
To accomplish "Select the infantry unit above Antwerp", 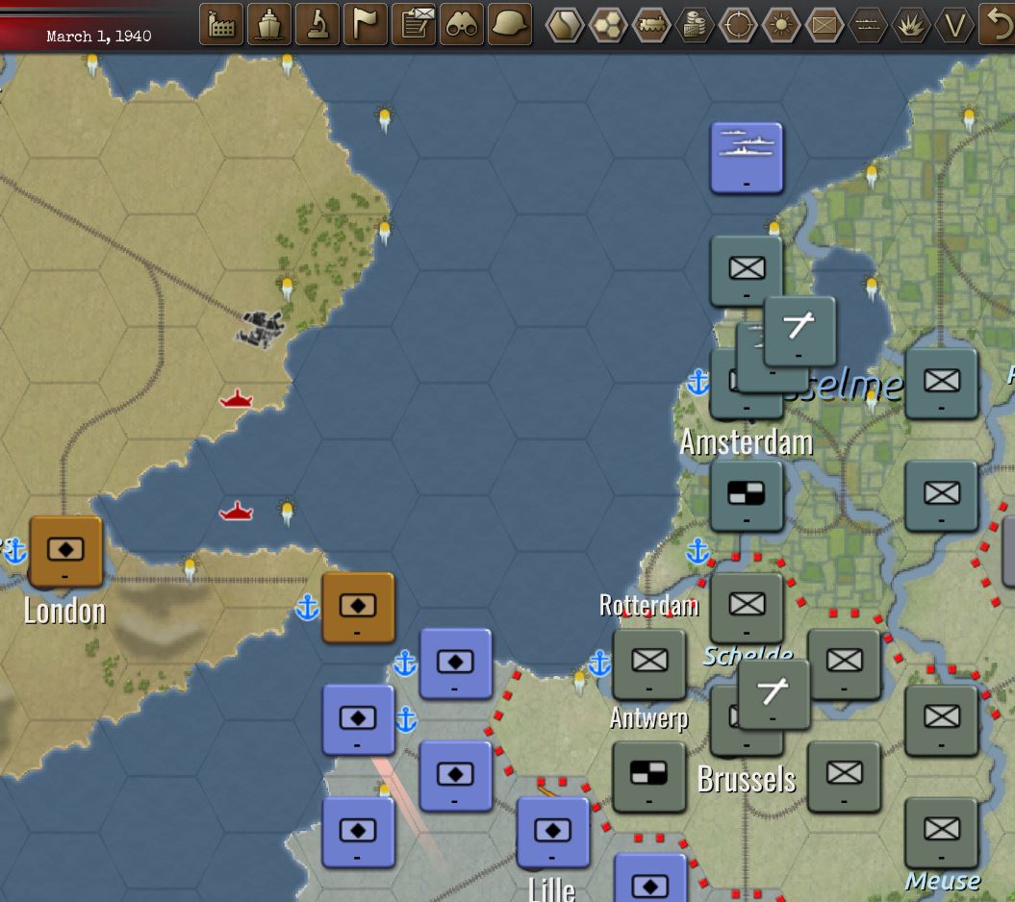I will (x=649, y=664).
